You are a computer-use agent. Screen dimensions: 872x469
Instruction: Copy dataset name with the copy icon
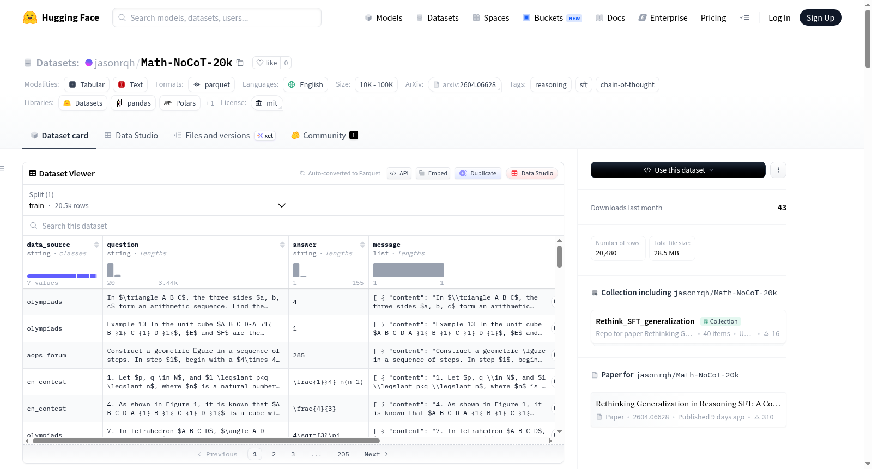pyautogui.click(x=240, y=63)
